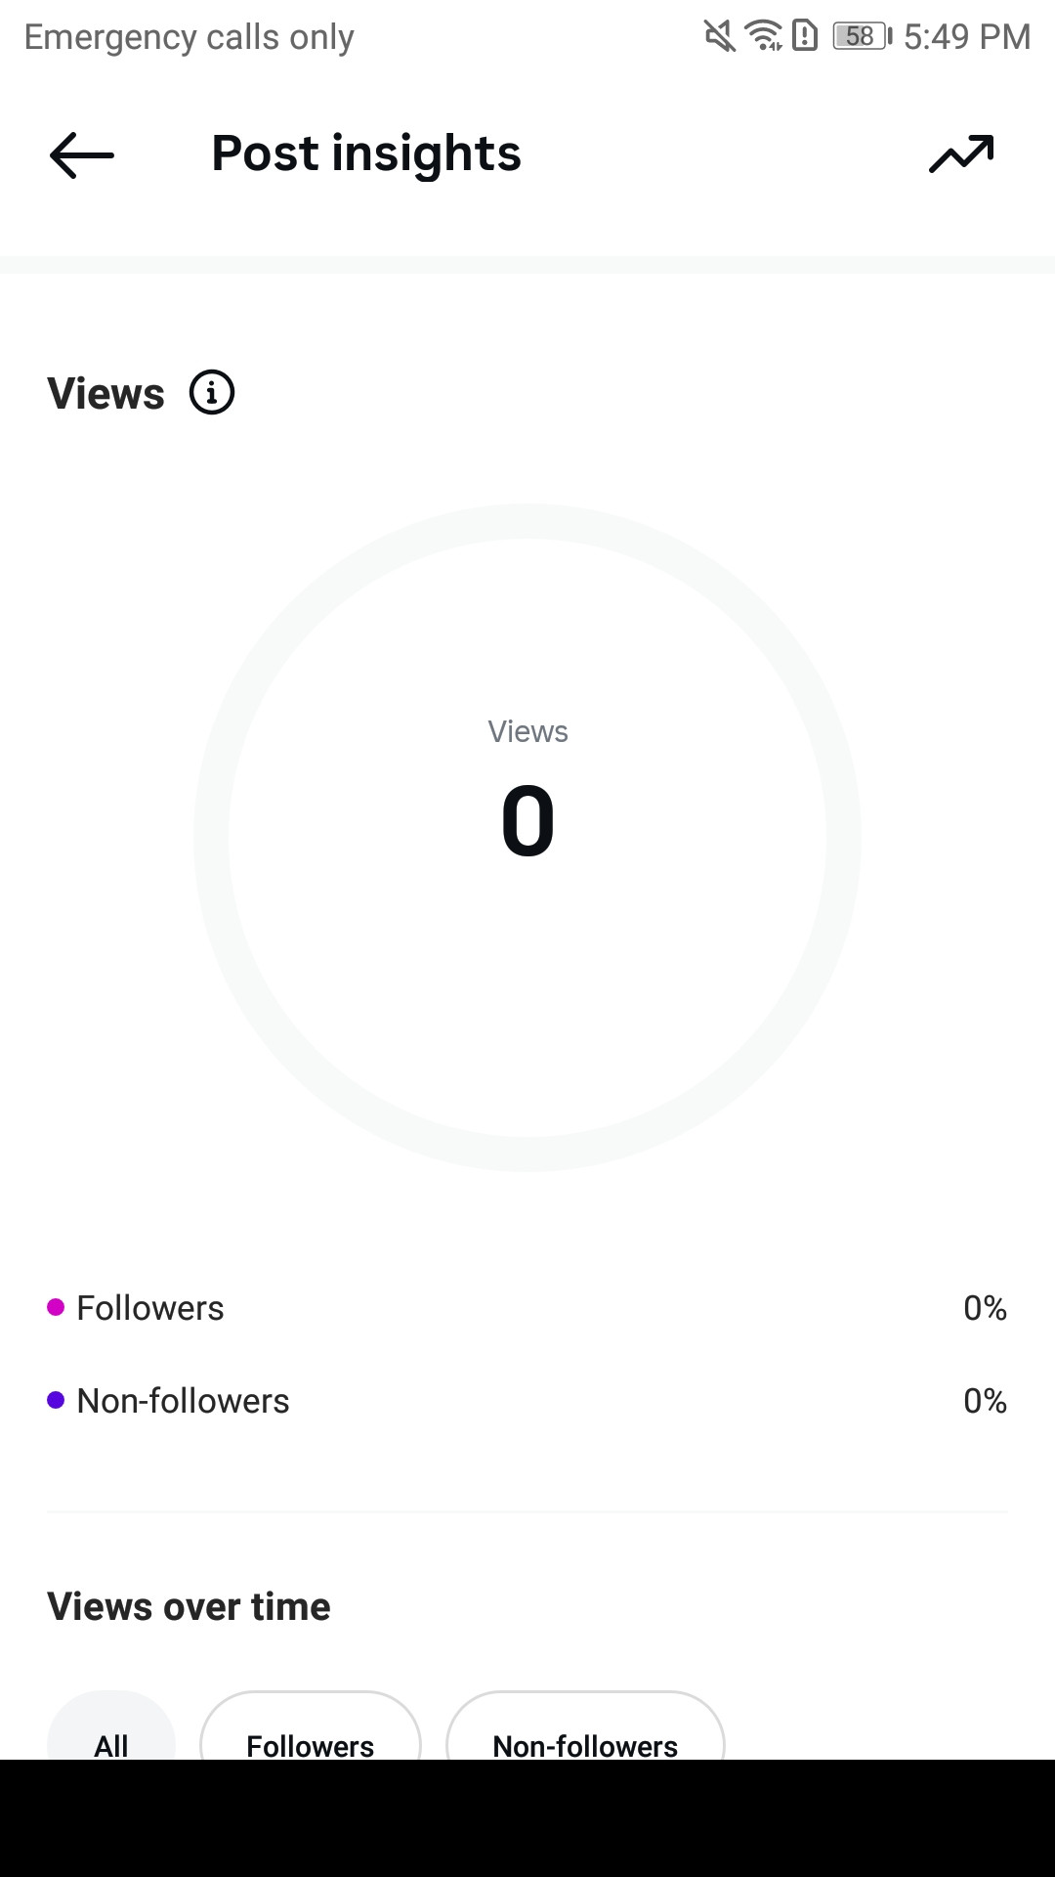Go back using the arrow icon
The image size is (1055, 1877).
[82, 154]
